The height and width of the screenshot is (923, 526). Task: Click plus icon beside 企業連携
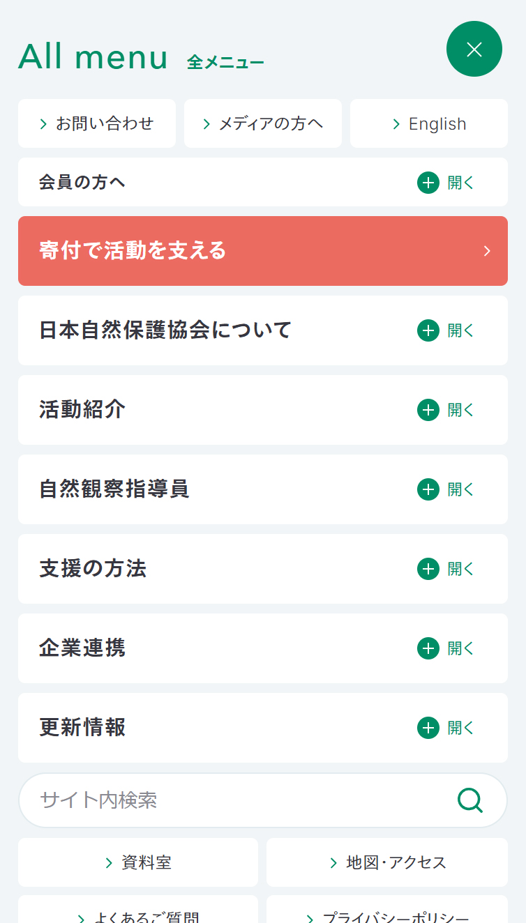pyautogui.click(x=428, y=648)
